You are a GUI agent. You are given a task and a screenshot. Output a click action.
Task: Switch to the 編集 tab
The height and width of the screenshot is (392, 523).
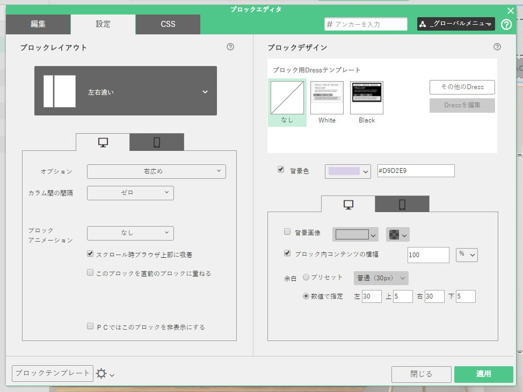pyautogui.click(x=38, y=24)
